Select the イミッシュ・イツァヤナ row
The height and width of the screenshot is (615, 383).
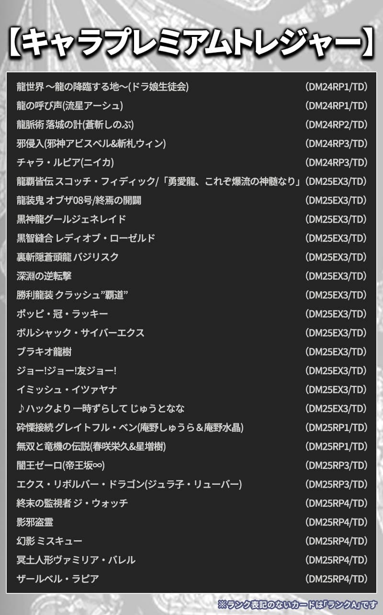(67, 389)
